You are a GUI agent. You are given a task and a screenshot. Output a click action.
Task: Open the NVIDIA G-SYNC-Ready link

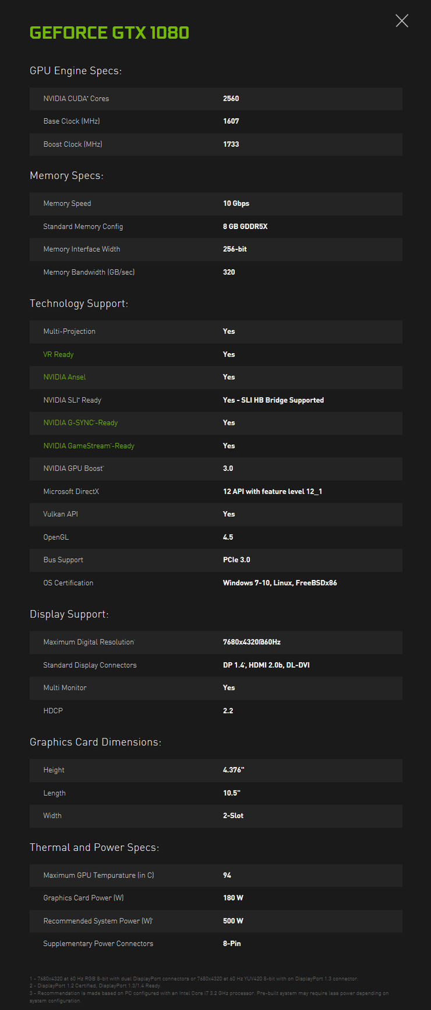pos(80,423)
